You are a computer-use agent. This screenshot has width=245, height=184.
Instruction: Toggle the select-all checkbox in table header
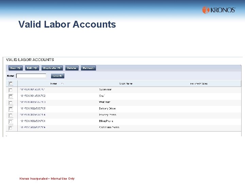click(x=11, y=83)
